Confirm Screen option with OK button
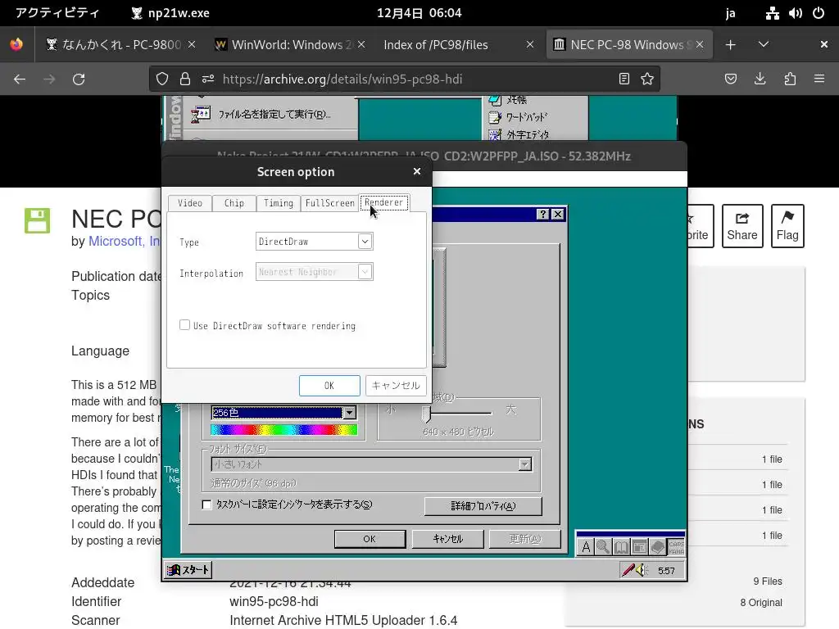The height and width of the screenshot is (629, 839). [329, 386]
